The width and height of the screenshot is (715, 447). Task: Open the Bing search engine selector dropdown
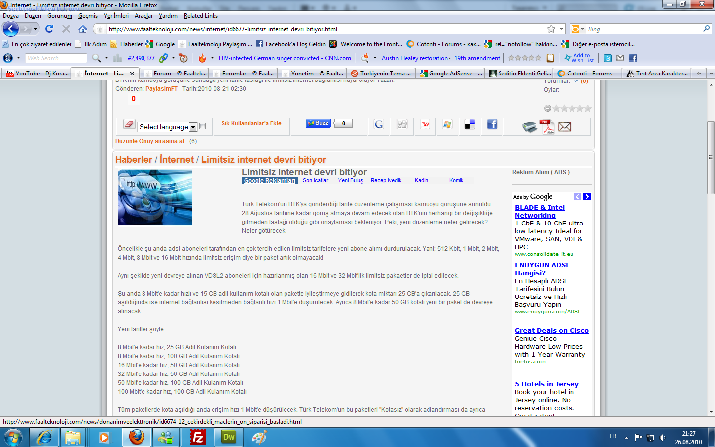tap(577, 29)
